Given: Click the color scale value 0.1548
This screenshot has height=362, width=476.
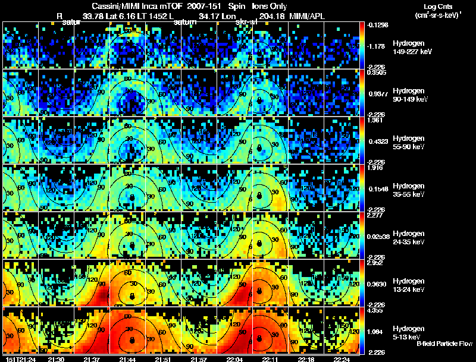Looking at the screenshot, I should point(378,189).
